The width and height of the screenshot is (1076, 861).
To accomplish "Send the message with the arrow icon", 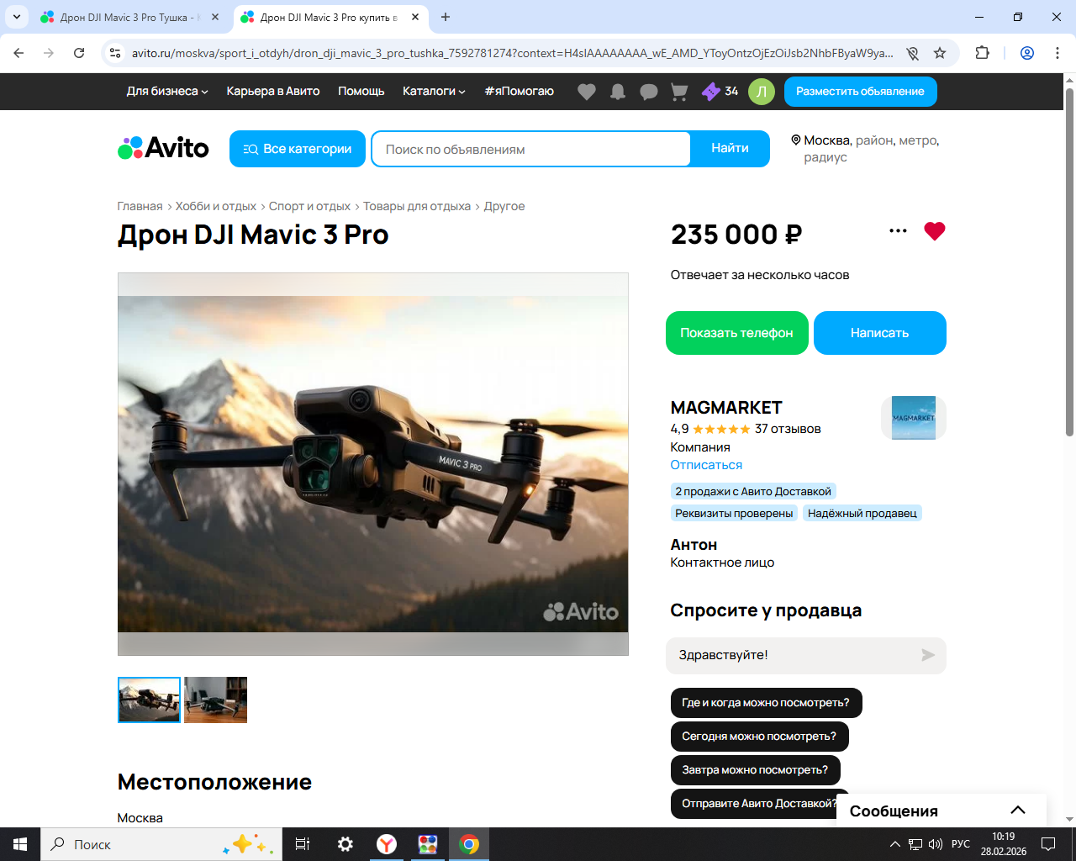I will coord(927,655).
